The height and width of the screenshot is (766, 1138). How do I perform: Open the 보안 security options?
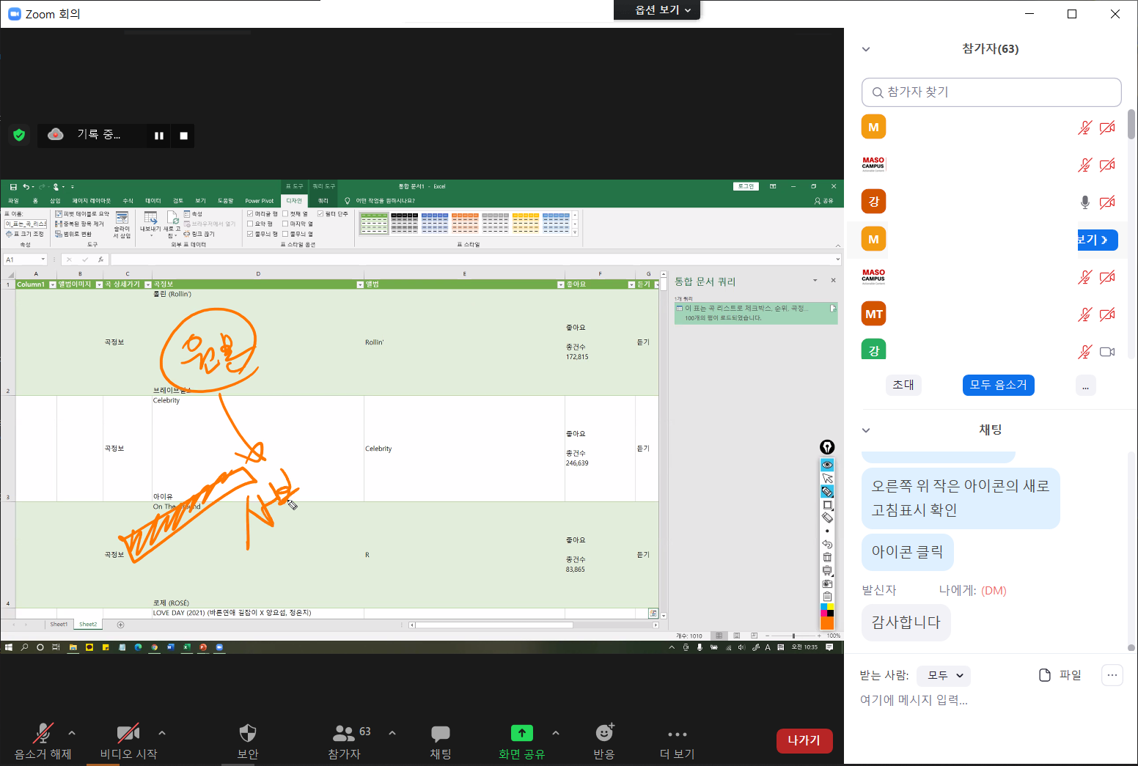point(248,740)
